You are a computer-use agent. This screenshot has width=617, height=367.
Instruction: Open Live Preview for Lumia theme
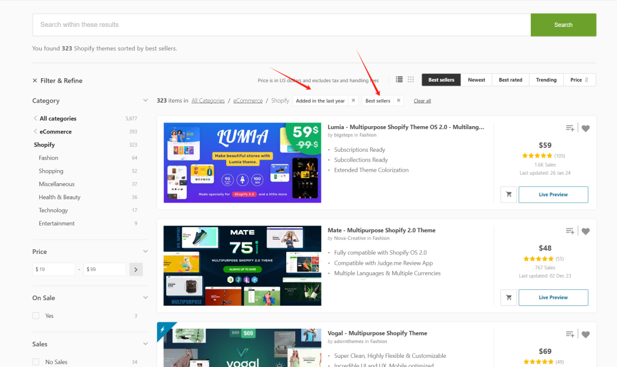pos(553,195)
